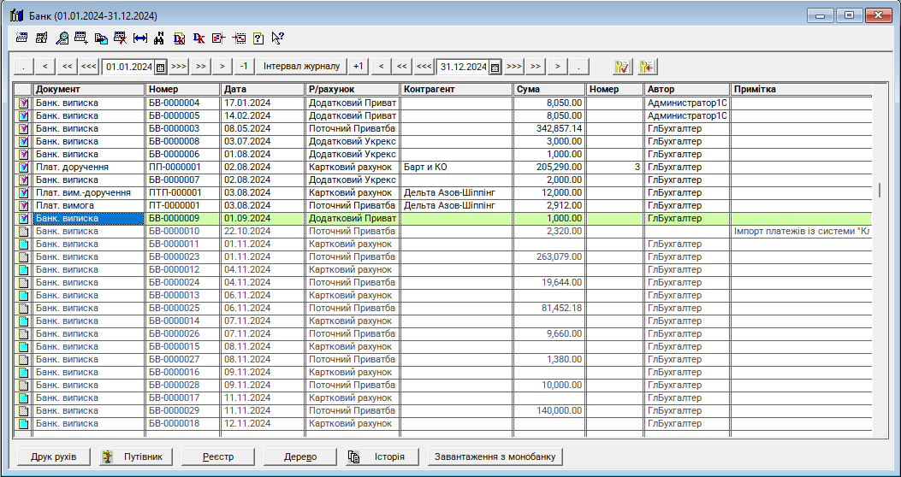Click the Історія button
Screen dimensions: 901x477
click(x=382, y=456)
